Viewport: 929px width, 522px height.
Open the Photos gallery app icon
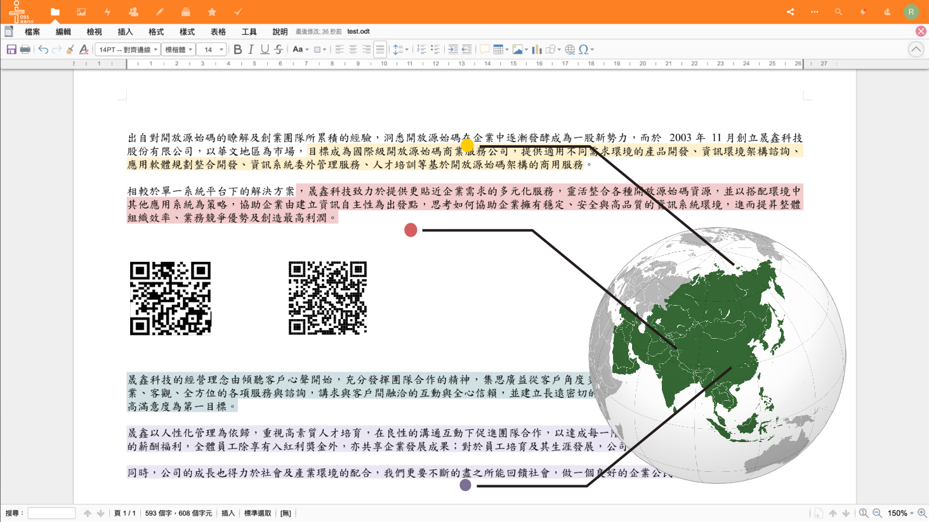[x=81, y=11]
